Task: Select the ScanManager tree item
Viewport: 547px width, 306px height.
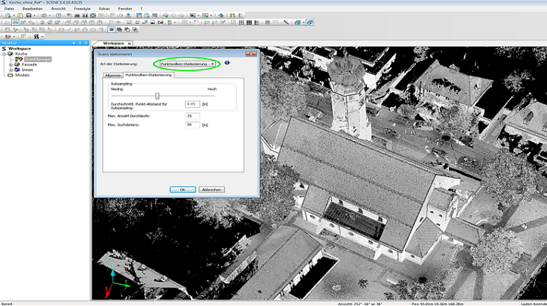Action: point(38,59)
